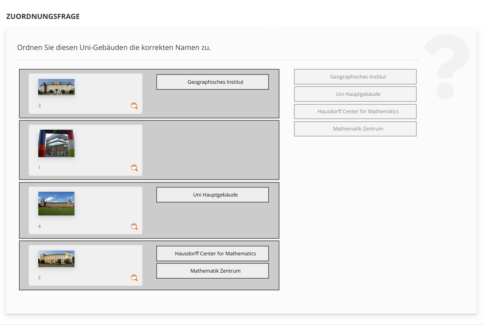
Task: Pick Hausdorff Center for Mathematics assigned to image 2
Action: click(212, 254)
